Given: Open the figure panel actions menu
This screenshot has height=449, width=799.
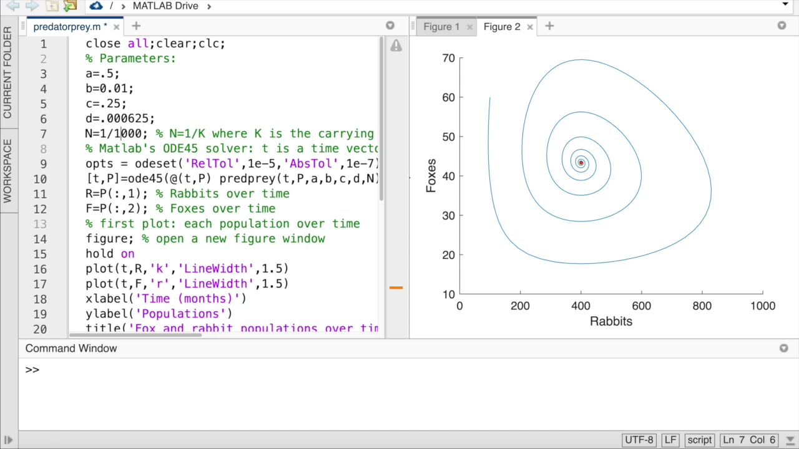Looking at the screenshot, I should coord(782,26).
